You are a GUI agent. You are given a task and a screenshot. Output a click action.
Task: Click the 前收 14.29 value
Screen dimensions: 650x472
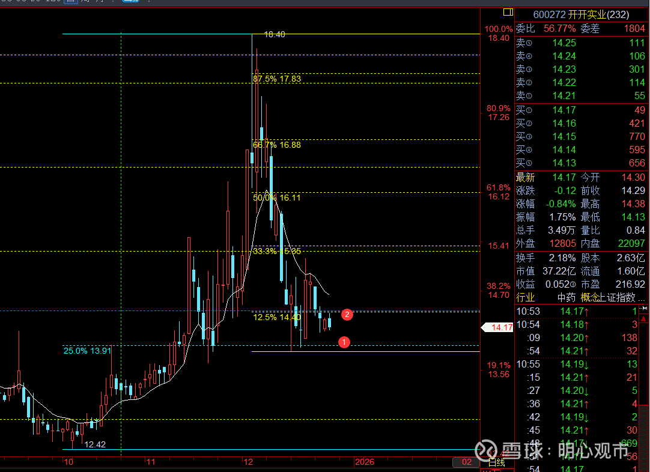[633, 190]
